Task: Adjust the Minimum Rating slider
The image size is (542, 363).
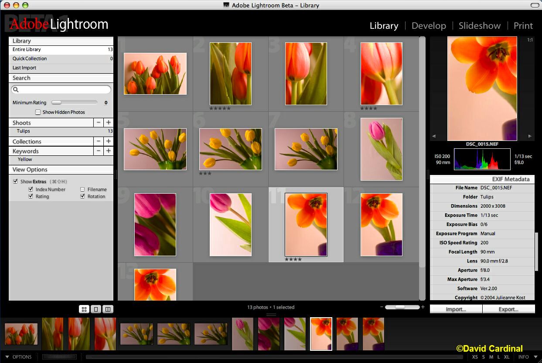Action: pos(74,103)
